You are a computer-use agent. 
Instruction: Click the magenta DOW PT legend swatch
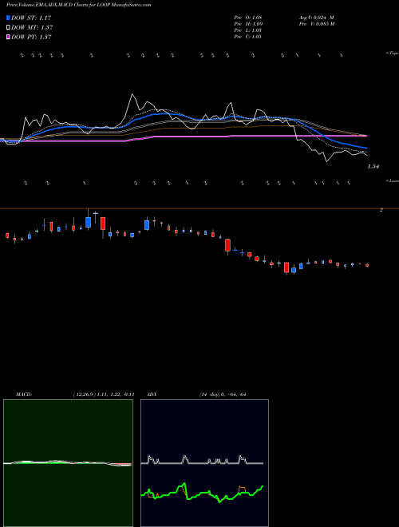click(x=8, y=38)
